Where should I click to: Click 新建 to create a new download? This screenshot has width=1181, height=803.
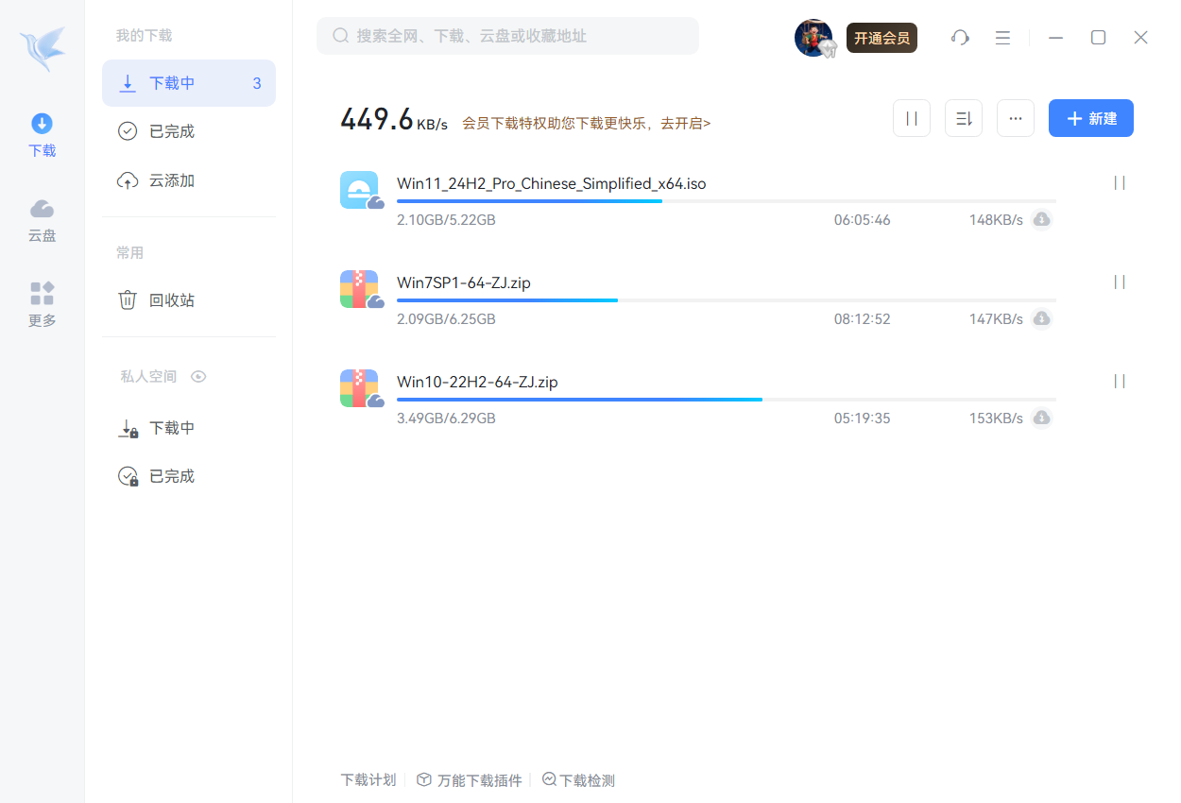pos(1091,118)
